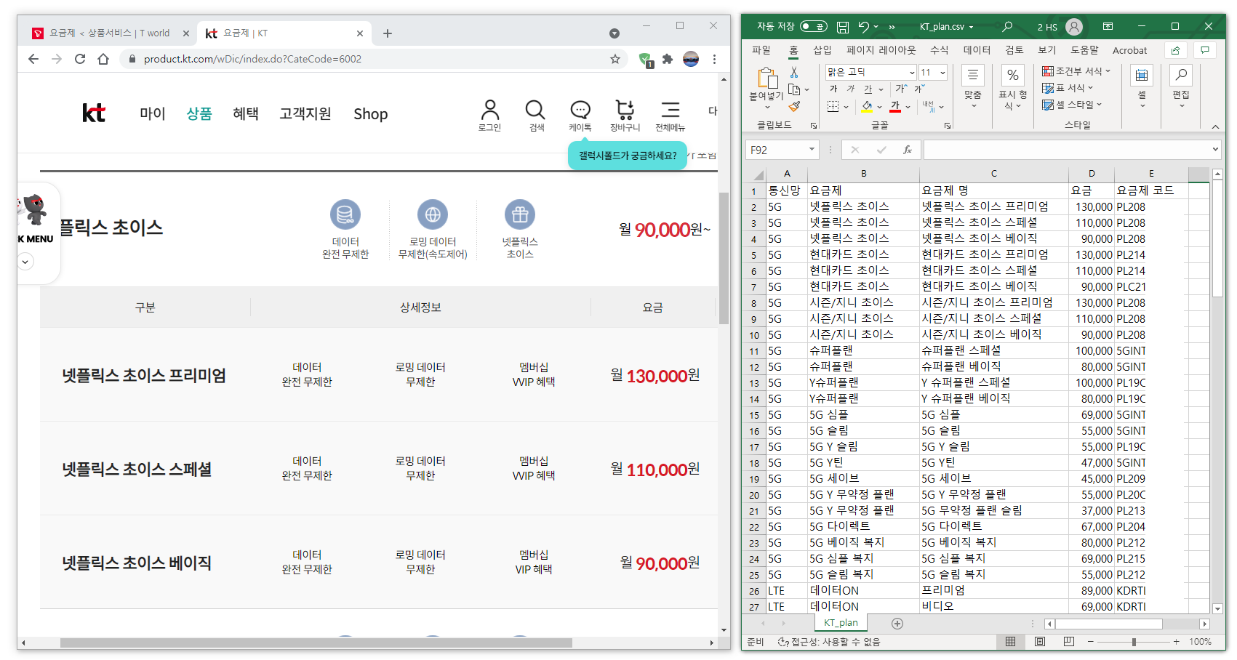Open the 마이 menu on KT site
Image resolution: width=1237 pixels, height=660 pixels.
pos(153,113)
